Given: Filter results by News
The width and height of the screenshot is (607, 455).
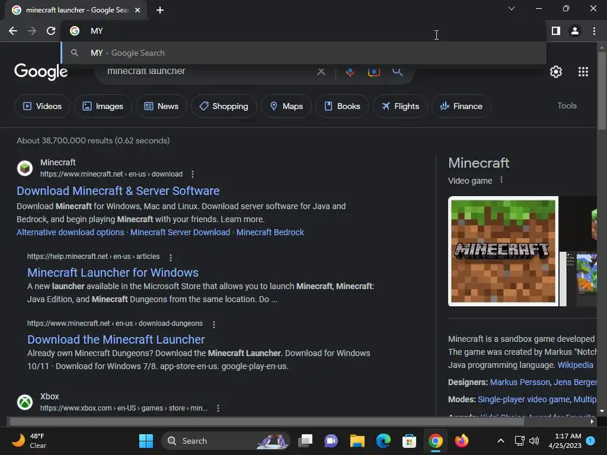Looking at the screenshot, I should pos(161,106).
